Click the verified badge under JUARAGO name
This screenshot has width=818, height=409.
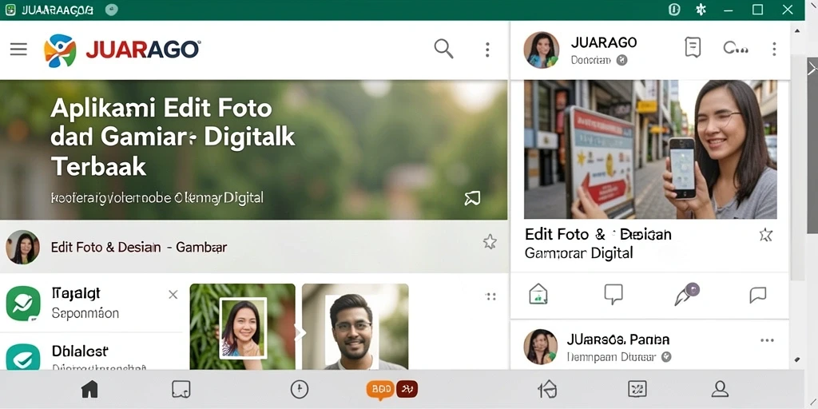[x=621, y=61]
